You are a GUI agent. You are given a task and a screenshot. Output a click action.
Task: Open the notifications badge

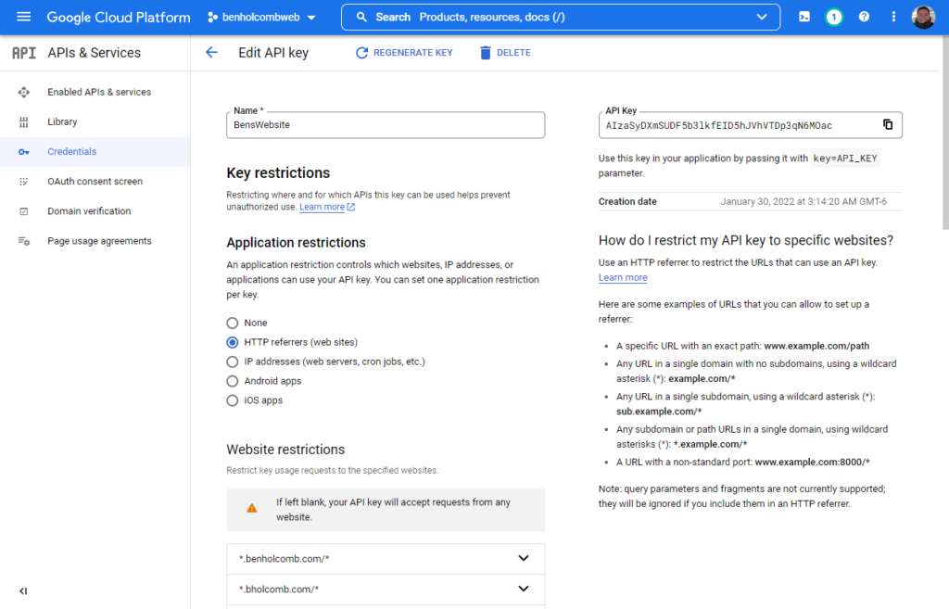[833, 17]
